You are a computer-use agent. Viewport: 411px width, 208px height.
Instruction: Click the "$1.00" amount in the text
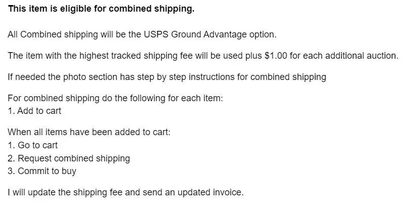tap(276, 56)
